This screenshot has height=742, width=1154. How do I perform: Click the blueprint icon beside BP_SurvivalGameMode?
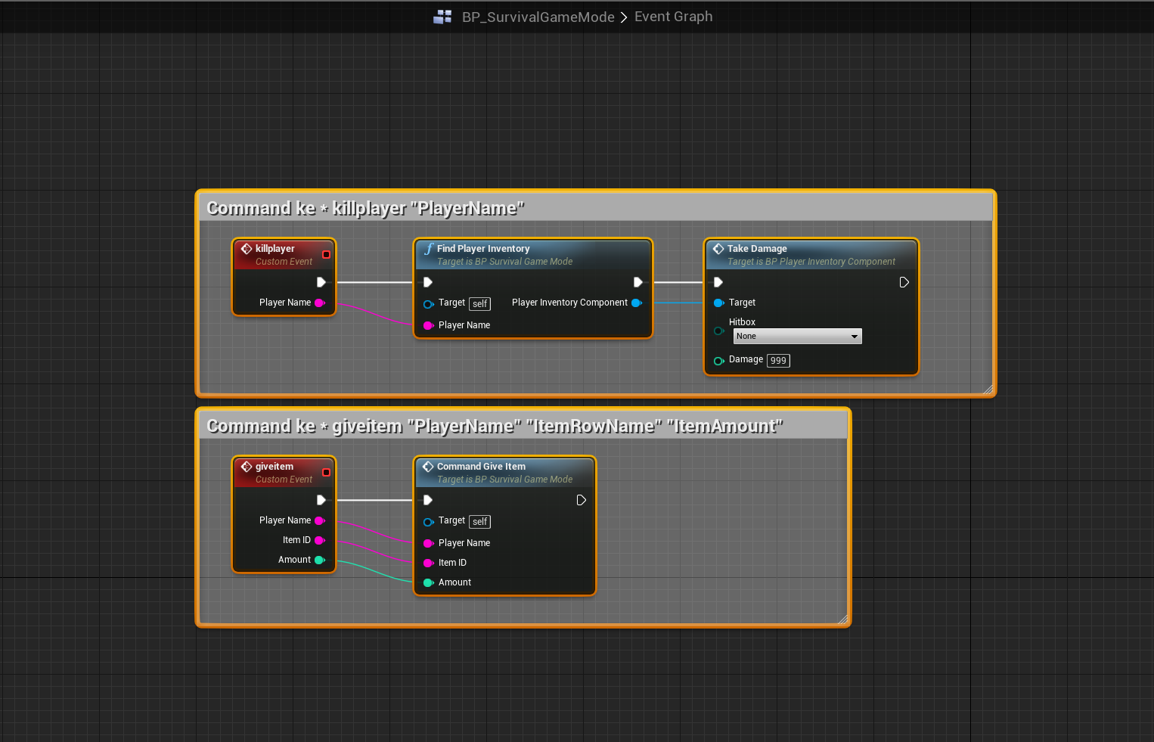tap(442, 17)
